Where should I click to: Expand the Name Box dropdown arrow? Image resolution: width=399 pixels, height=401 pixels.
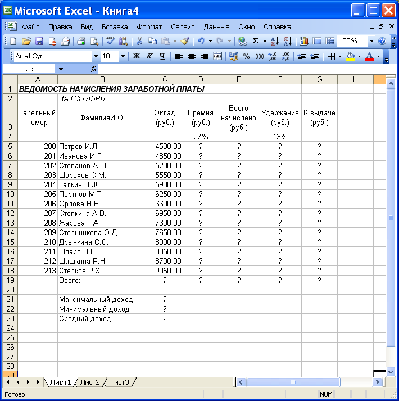61,69
